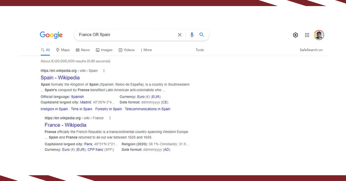Switch to the Videos tab
Screen dimensions: 346x181
[x=127, y=50]
